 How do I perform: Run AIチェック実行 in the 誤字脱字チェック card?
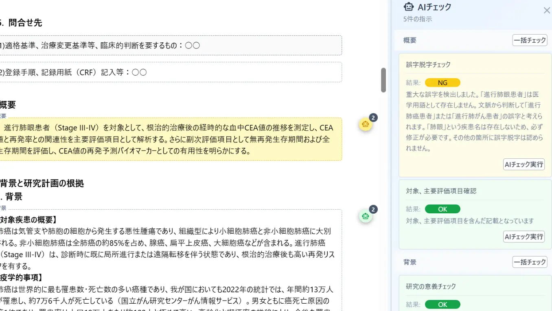click(524, 164)
